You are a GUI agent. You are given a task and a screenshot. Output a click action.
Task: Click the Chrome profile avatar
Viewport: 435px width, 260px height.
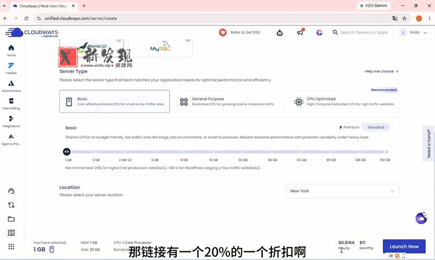click(x=419, y=18)
